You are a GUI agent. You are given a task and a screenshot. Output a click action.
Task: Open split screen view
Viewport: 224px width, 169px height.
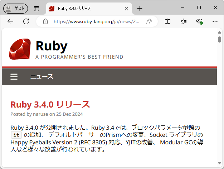coord(167,21)
